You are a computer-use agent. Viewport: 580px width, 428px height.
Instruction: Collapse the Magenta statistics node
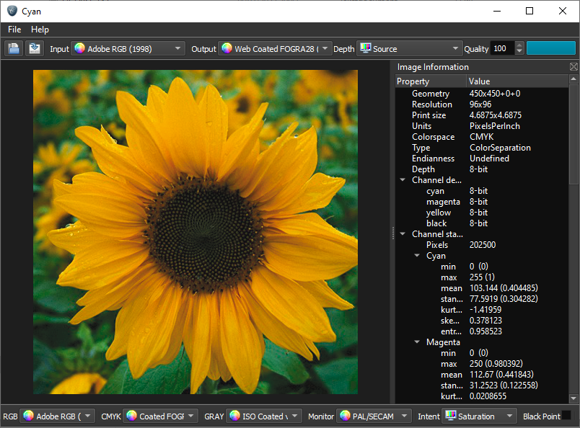(417, 342)
